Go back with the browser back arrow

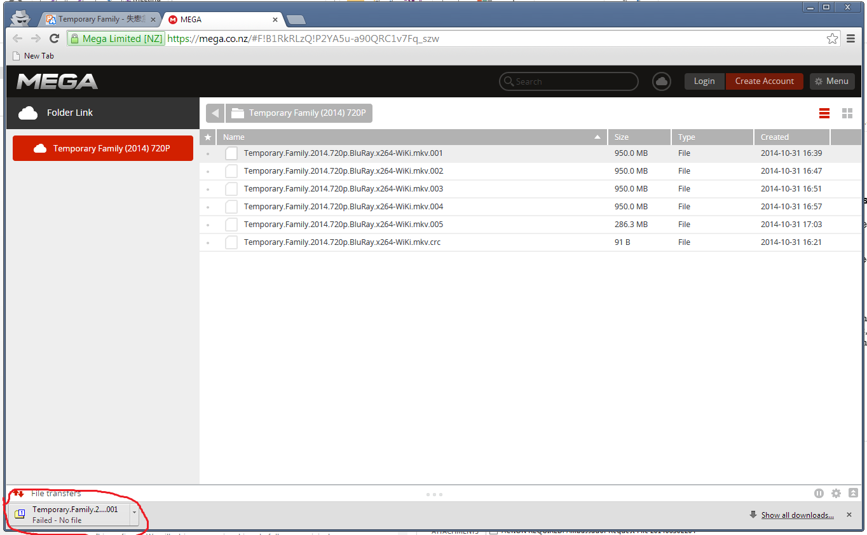click(x=17, y=39)
